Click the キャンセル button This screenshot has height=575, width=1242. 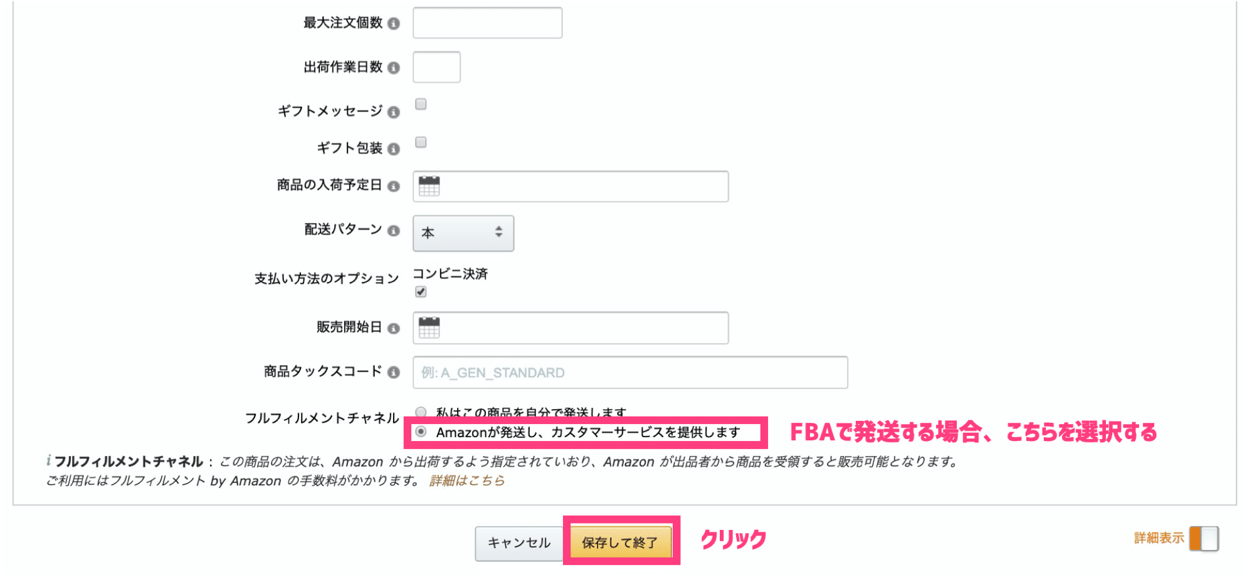tap(519, 543)
